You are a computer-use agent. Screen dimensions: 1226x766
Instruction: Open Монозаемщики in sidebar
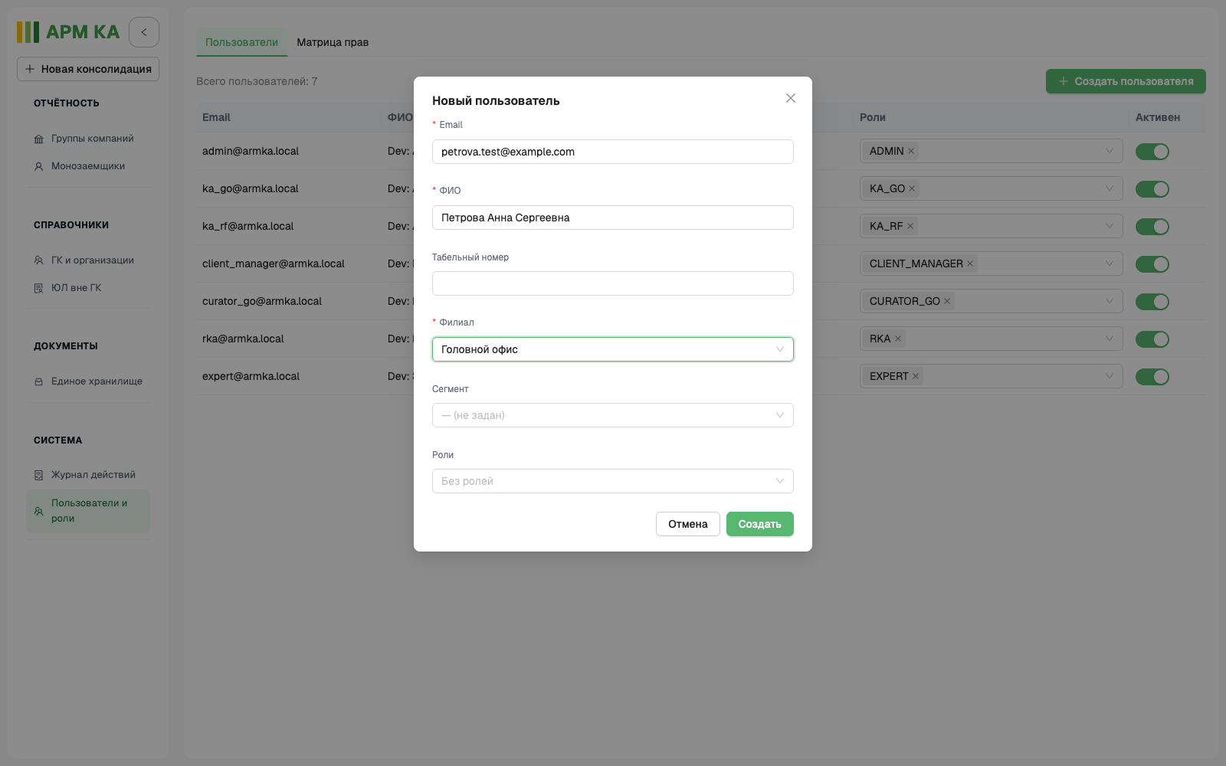[88, 166]
